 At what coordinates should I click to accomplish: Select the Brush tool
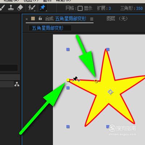point(2,8)
